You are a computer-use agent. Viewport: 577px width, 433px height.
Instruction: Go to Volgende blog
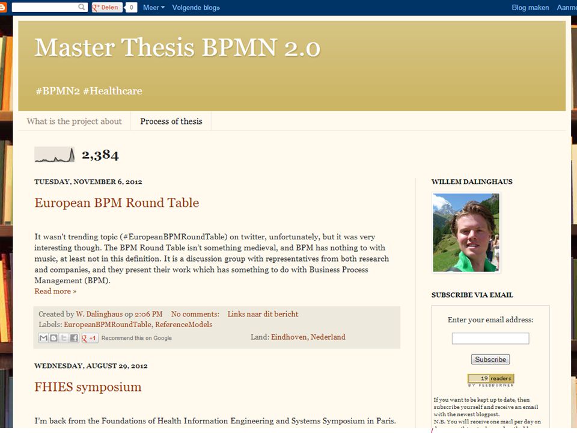pos(196,7)
